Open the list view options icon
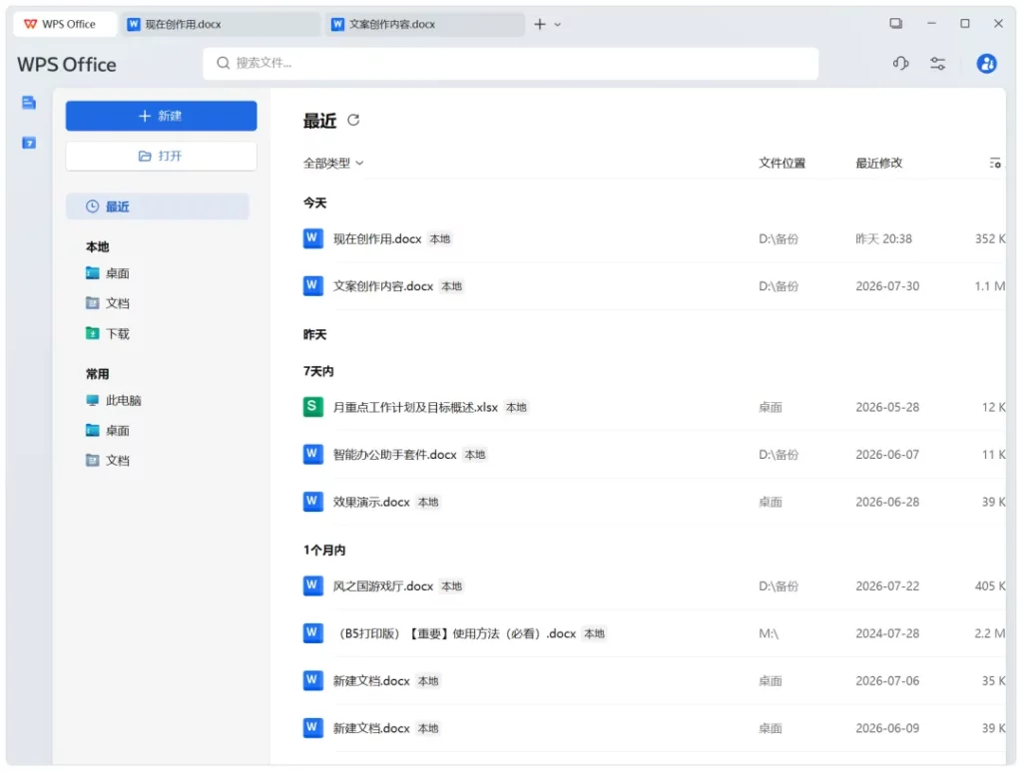The width and height of the screenshot is (1022, 771). [995, 163]
